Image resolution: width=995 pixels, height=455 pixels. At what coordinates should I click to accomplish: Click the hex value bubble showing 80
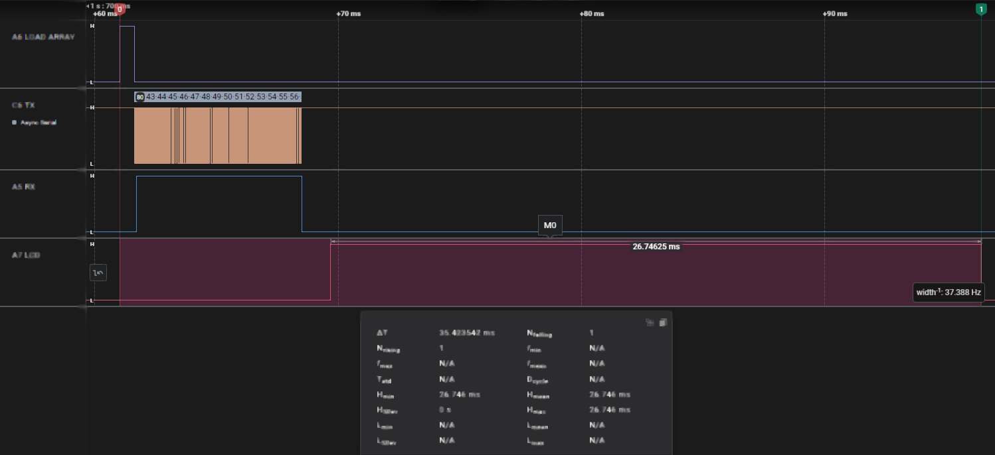[139, 96]
